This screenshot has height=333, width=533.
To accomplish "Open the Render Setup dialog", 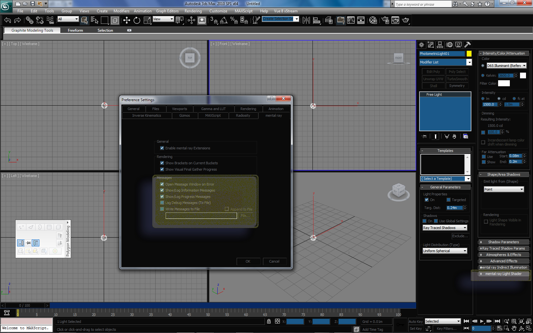I will (385, 20).
